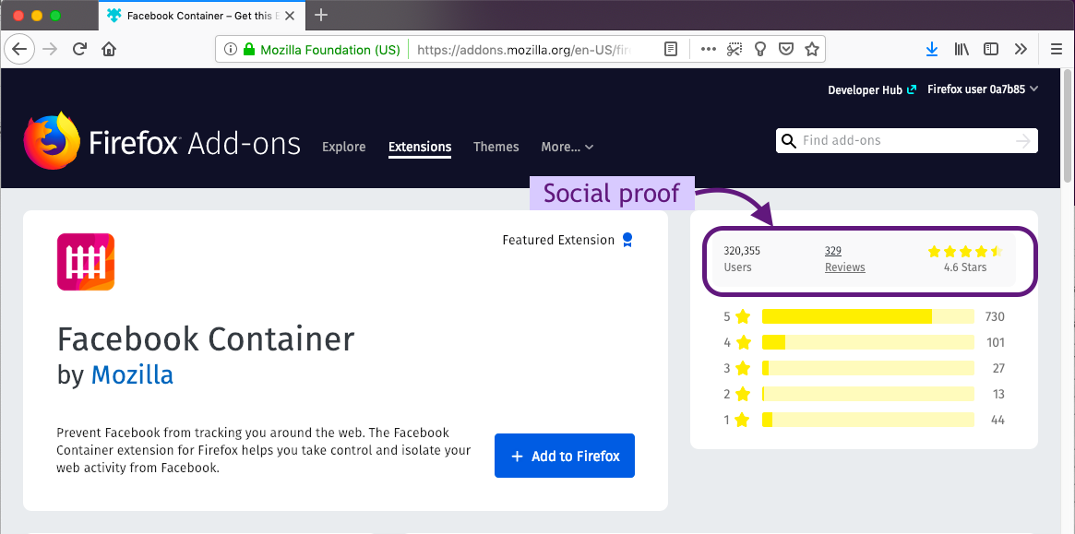Screen dimensions: 1075x534
Task: Open page actions three-dots menu
Action: tap(709, 49)
